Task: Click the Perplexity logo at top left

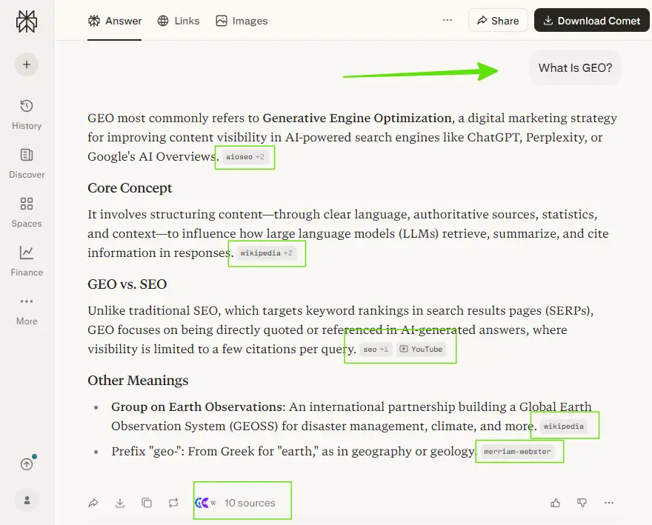Action: click(27, 21)
